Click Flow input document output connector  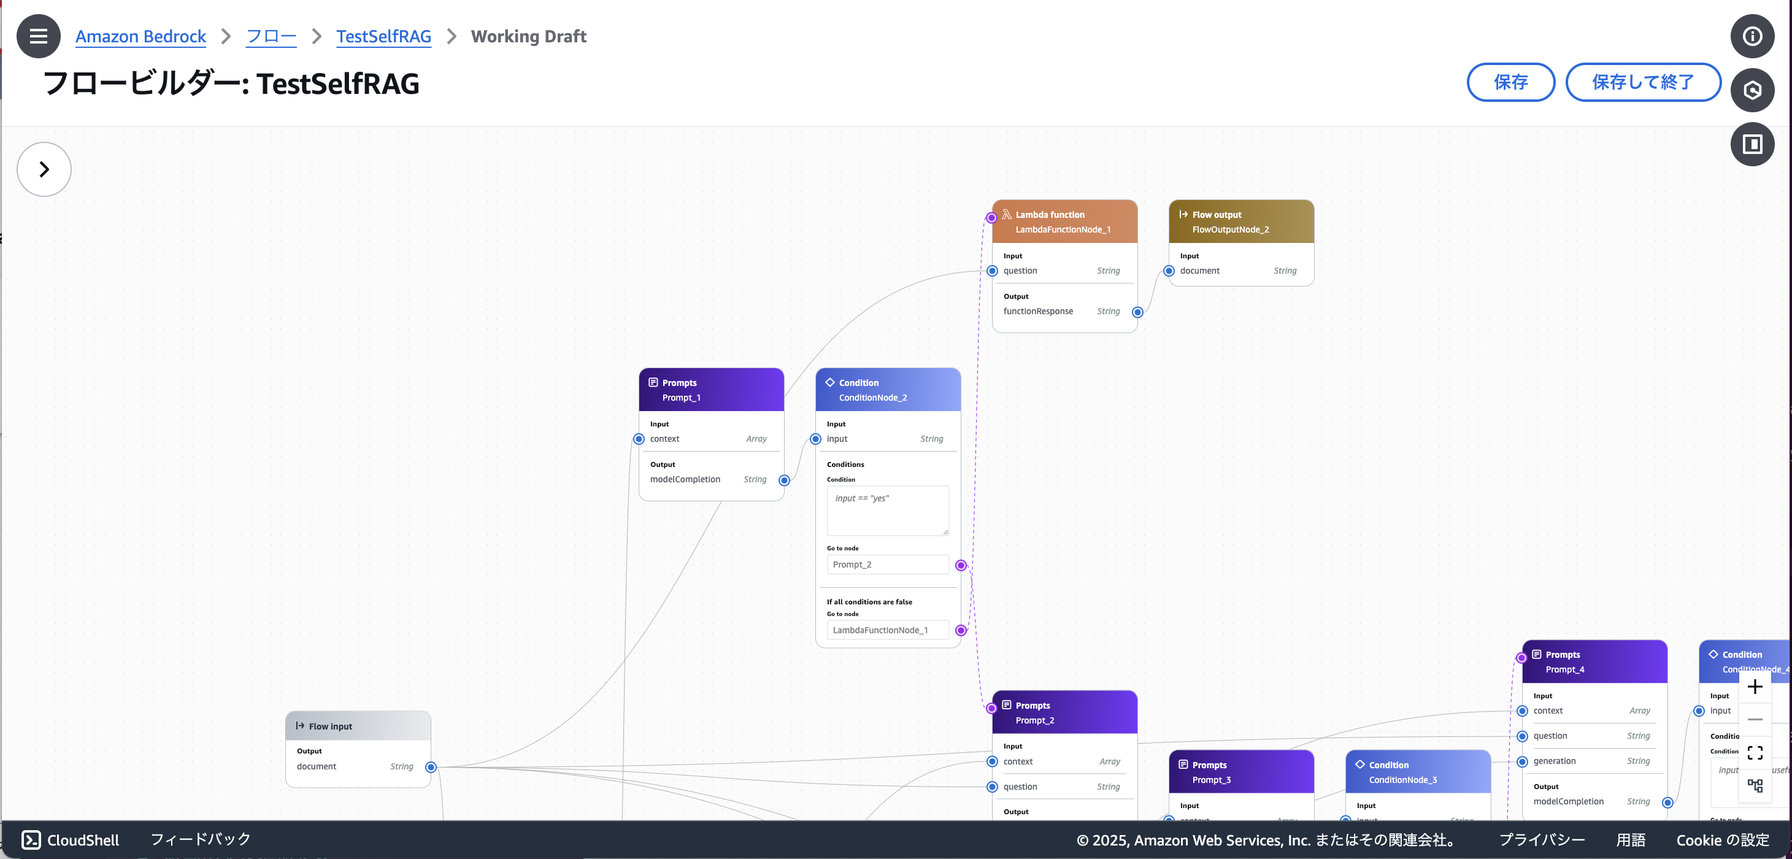coord(431,767)
